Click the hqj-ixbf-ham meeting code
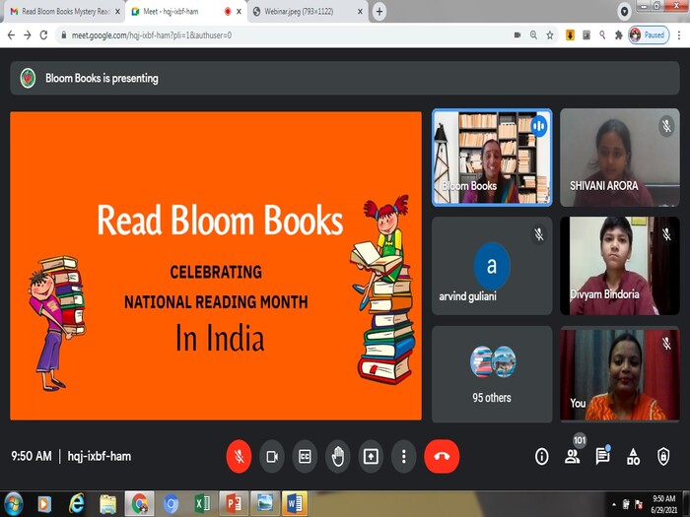This screenshot has height=517, width=690. click(100, 456)
